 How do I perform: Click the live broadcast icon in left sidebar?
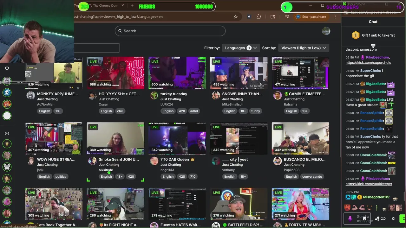7,133
